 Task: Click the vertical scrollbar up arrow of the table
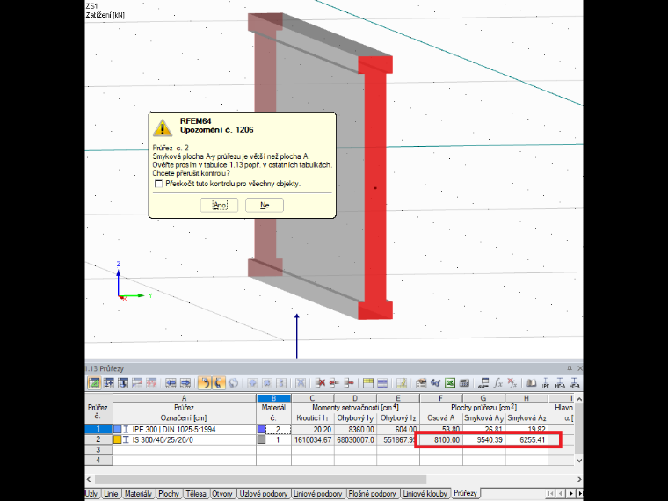tap(579, 398)
